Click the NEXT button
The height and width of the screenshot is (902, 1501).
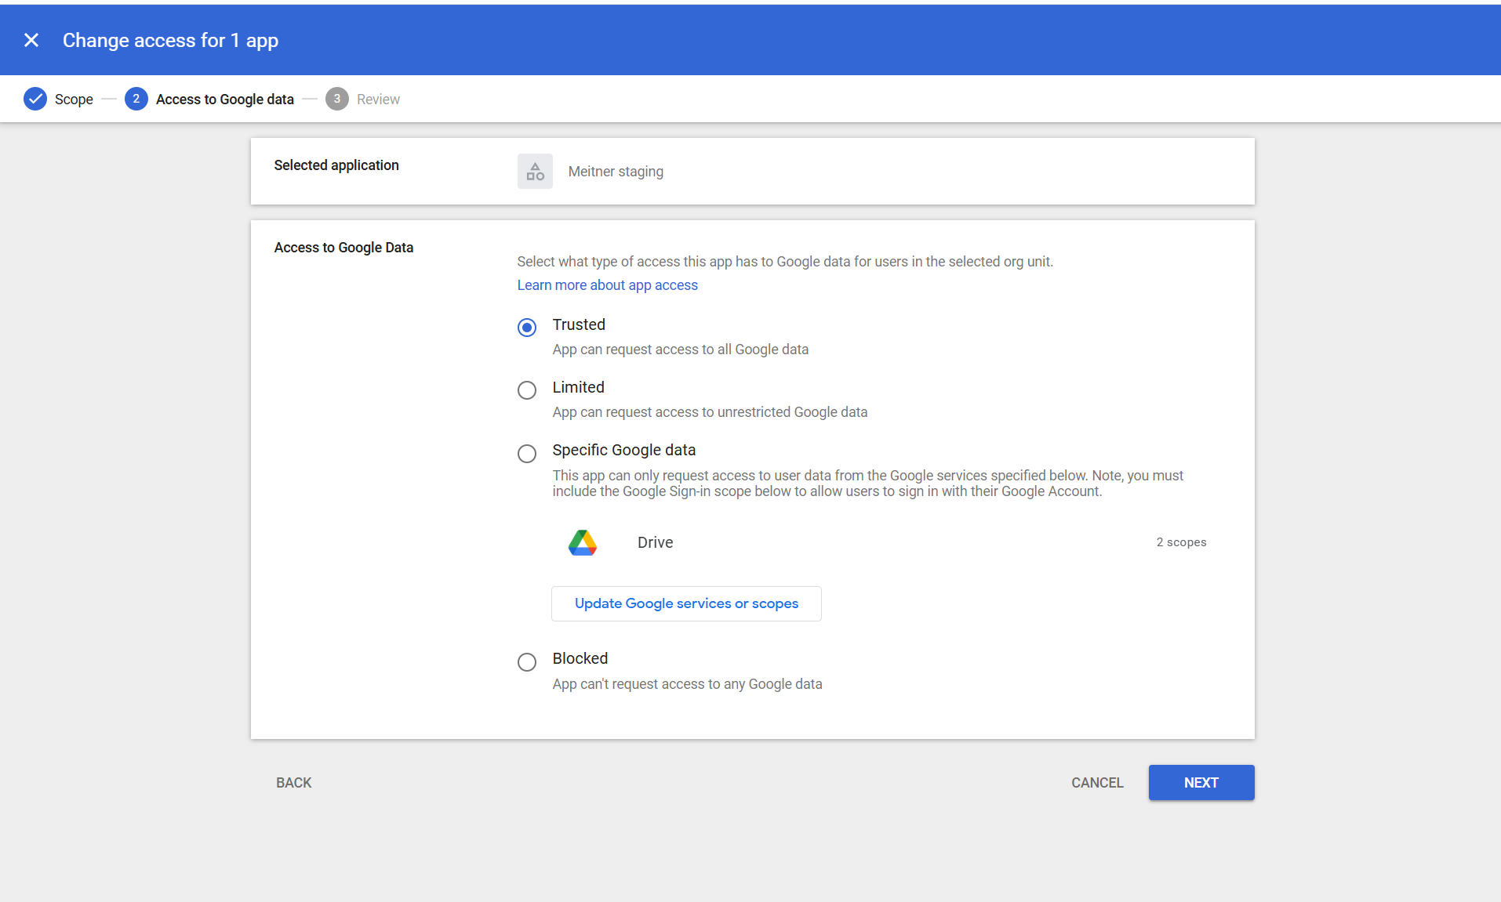pyautogui.click(x=1201, y=783)
